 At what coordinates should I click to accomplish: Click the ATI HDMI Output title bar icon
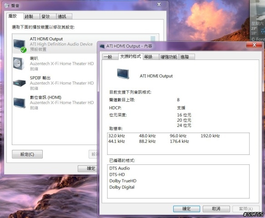point(102,46)
